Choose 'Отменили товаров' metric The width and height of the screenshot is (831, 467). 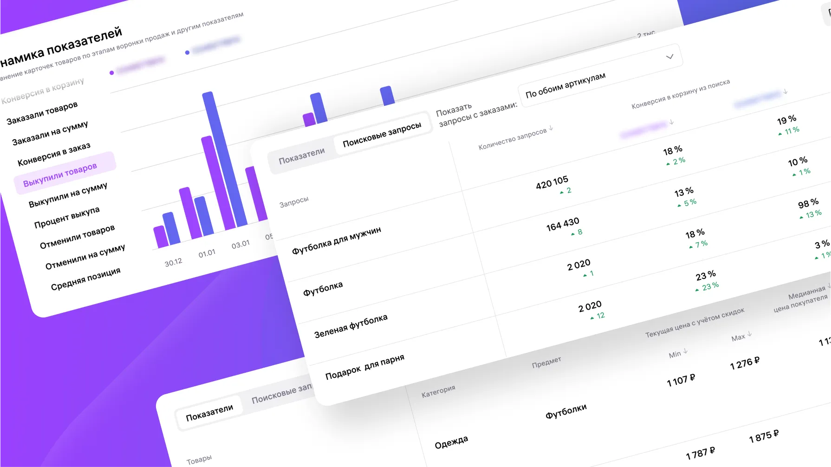click(x=77, y=237)
